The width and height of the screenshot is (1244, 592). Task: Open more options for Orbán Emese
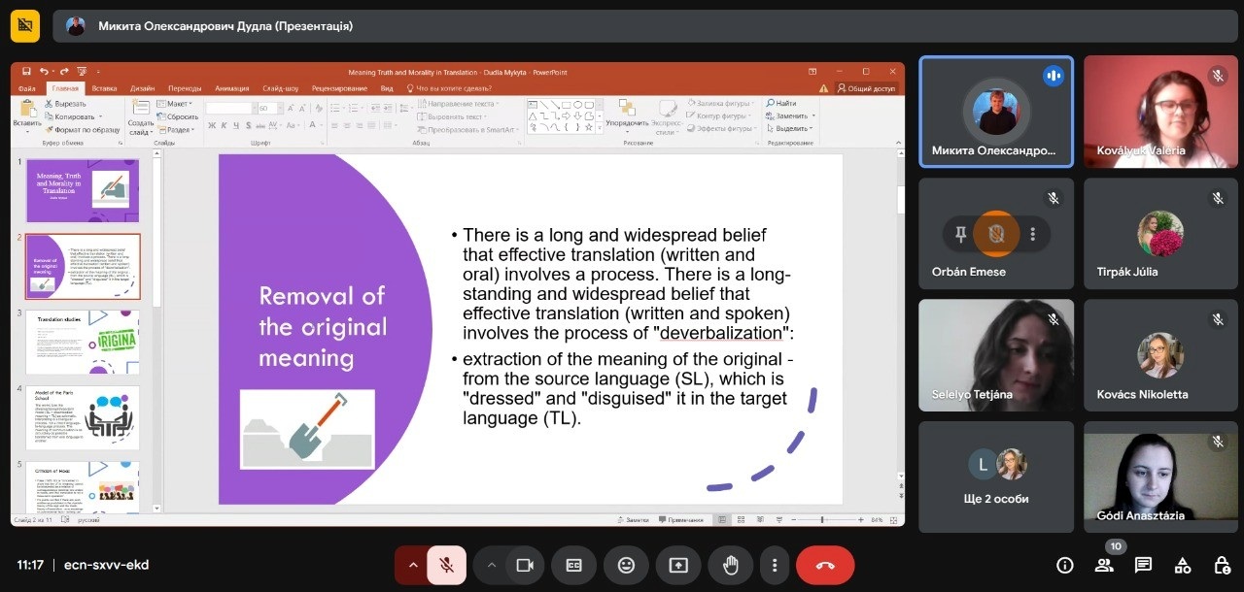[1033, 234]
